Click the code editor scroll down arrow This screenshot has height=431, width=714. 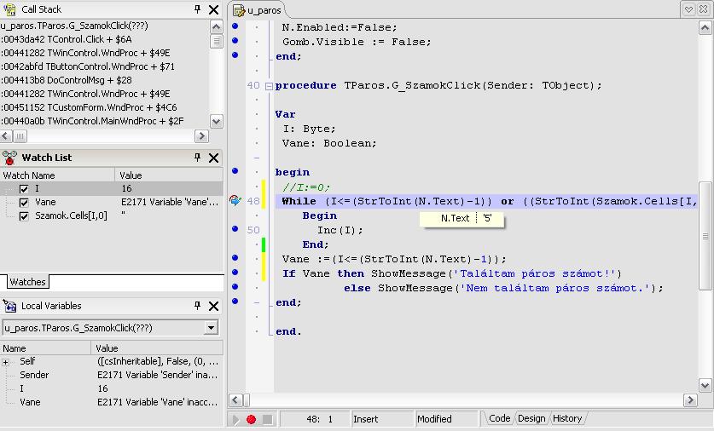click(705, 386)
